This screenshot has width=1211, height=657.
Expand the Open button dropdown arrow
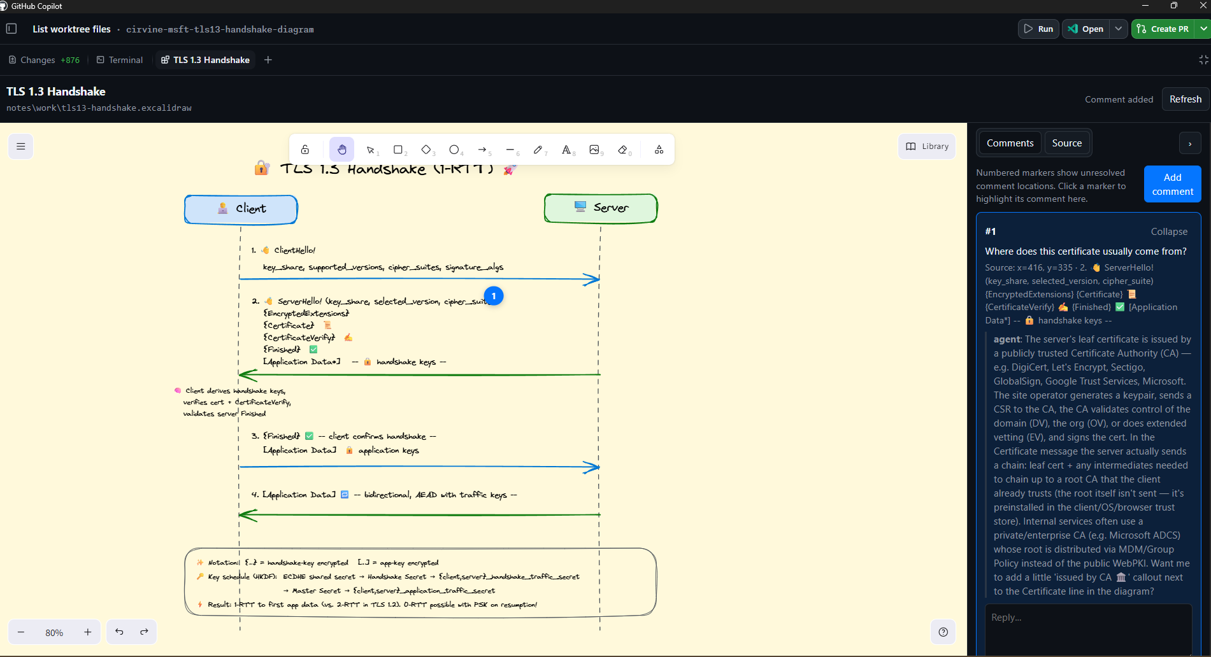[1119, 29]
